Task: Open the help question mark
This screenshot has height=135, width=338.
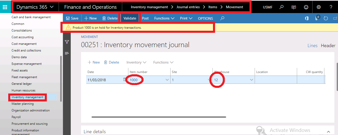Action: (331, 7)
